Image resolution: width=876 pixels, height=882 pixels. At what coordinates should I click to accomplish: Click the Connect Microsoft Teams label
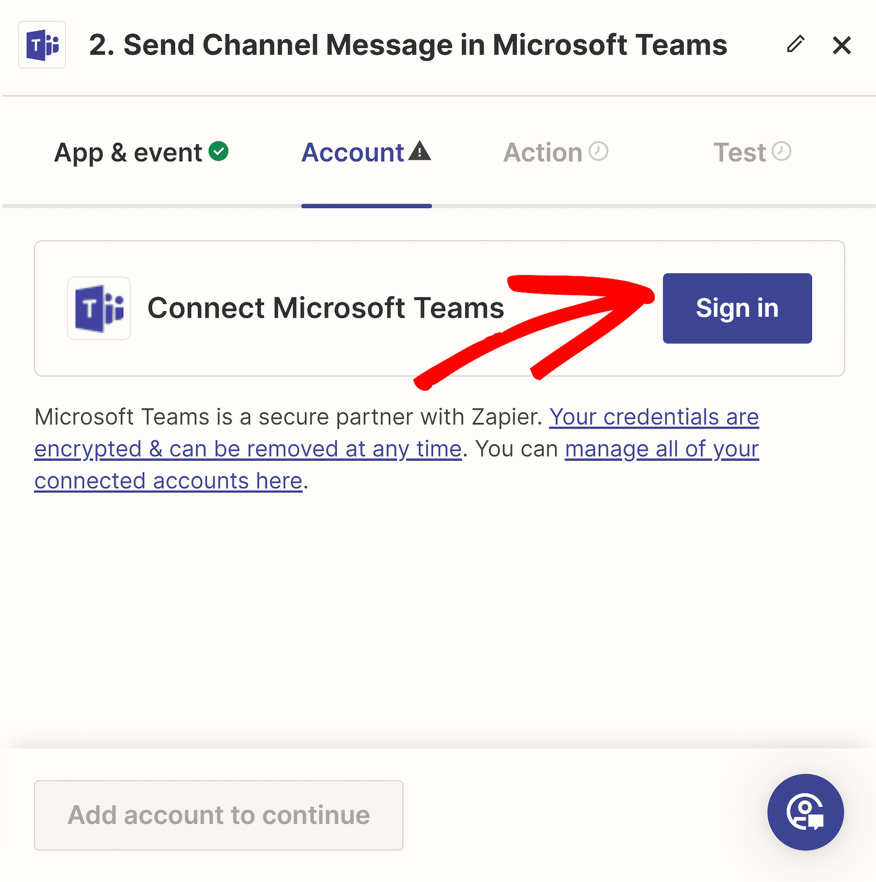tap(326, 308)
